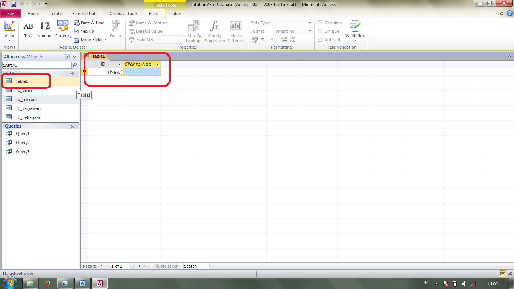Enable the Required field validation
This screenshot has width=514, height=289.
pyautogui.click(x=320, y=23)
